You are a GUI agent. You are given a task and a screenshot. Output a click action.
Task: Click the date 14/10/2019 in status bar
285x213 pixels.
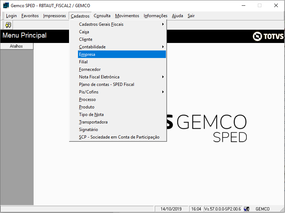[171, 209]
